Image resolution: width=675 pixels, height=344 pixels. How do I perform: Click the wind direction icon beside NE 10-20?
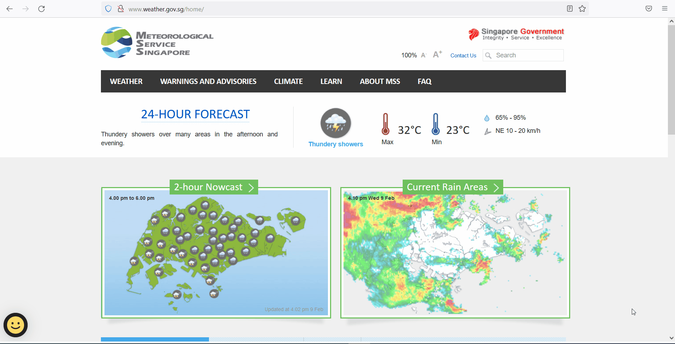(488, 131)
